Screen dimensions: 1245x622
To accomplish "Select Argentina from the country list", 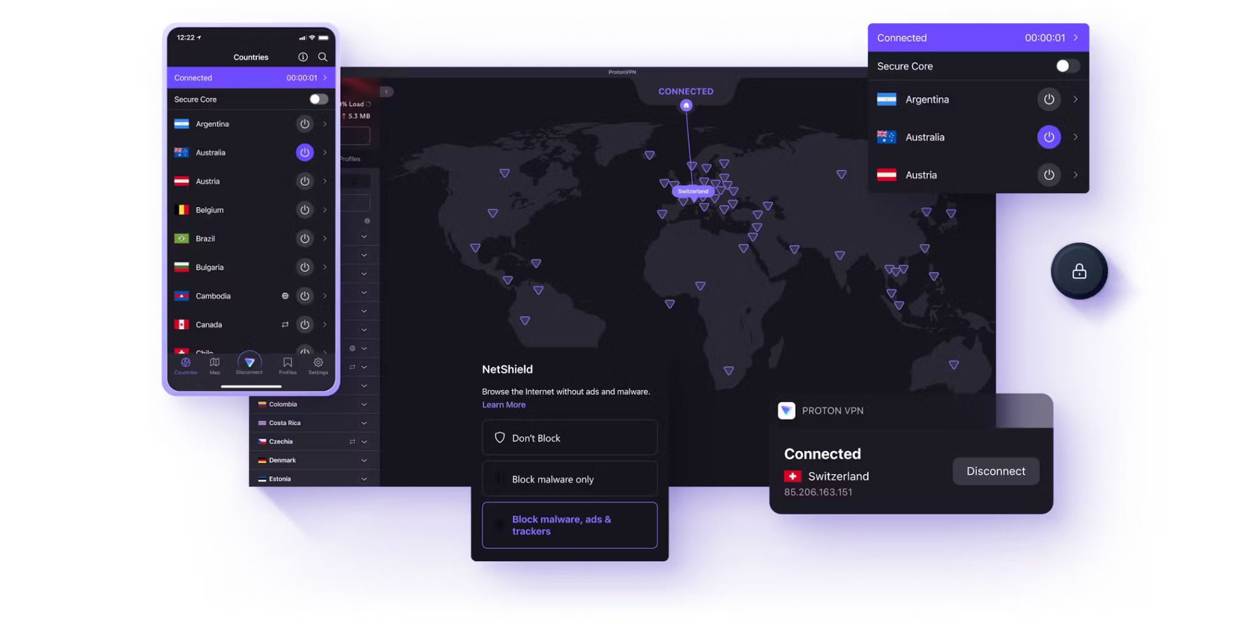I will [x=212, y=123].
